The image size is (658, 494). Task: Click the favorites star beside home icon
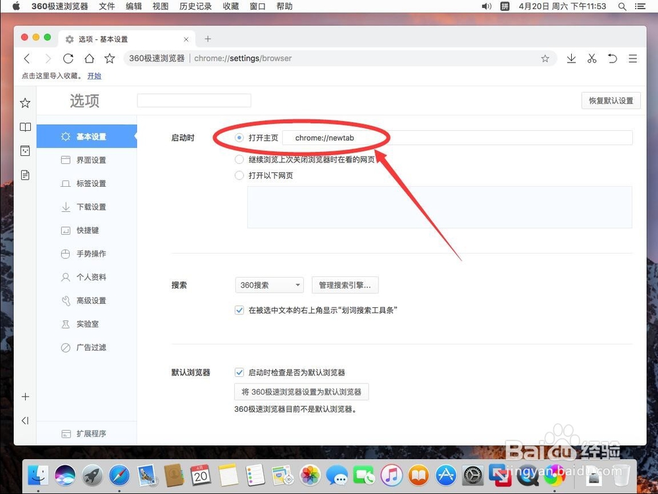pyautogui.click(x=109, y=59)
